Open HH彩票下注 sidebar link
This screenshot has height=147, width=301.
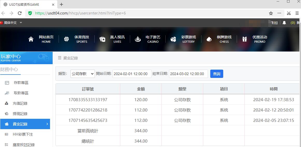tap(23, 135)
